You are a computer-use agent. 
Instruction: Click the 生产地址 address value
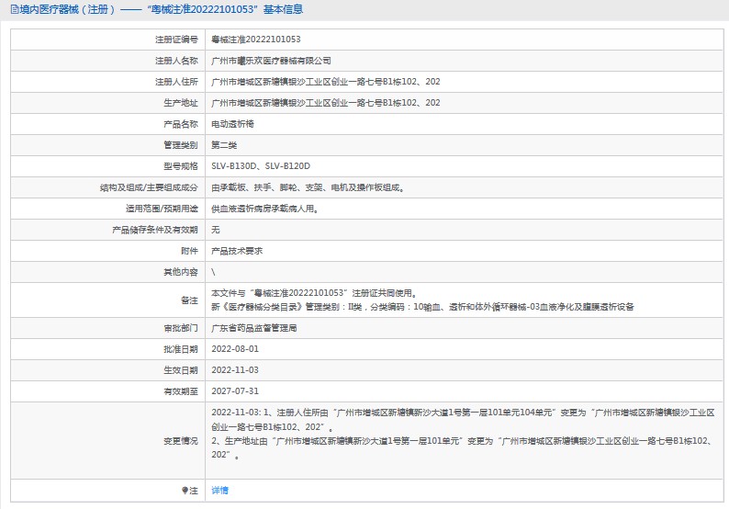point(325,103)
